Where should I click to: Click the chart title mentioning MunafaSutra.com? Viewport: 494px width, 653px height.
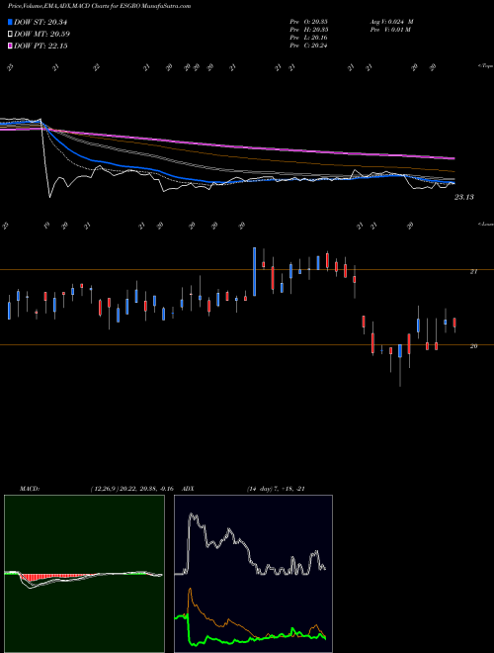pos(100,6)
